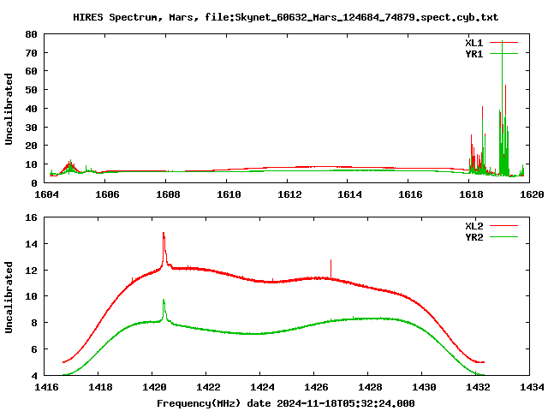Click the 6 y-axis tick on bottom plot
548x411 pixels.
click(x=34, y=349)
